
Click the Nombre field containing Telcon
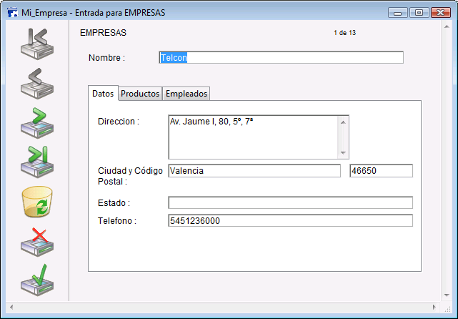[x=281, y=58]
